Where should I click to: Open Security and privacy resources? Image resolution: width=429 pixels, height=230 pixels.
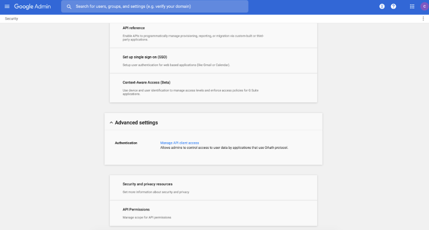click(213, 188)
